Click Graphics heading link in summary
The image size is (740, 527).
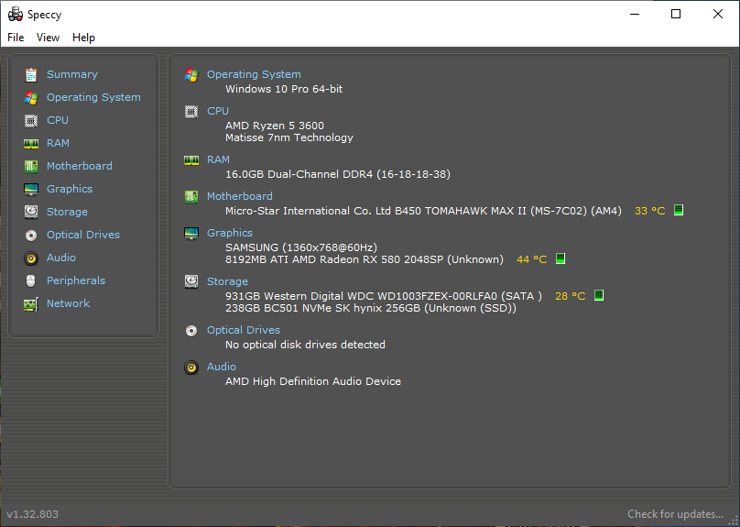point(230,233)
